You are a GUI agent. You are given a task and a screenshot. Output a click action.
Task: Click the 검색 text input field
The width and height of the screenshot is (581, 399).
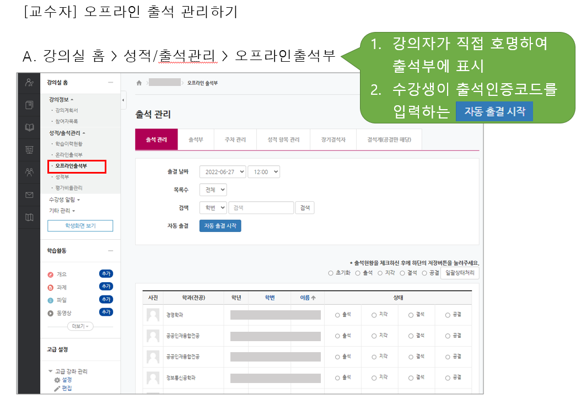click(261, 208)
